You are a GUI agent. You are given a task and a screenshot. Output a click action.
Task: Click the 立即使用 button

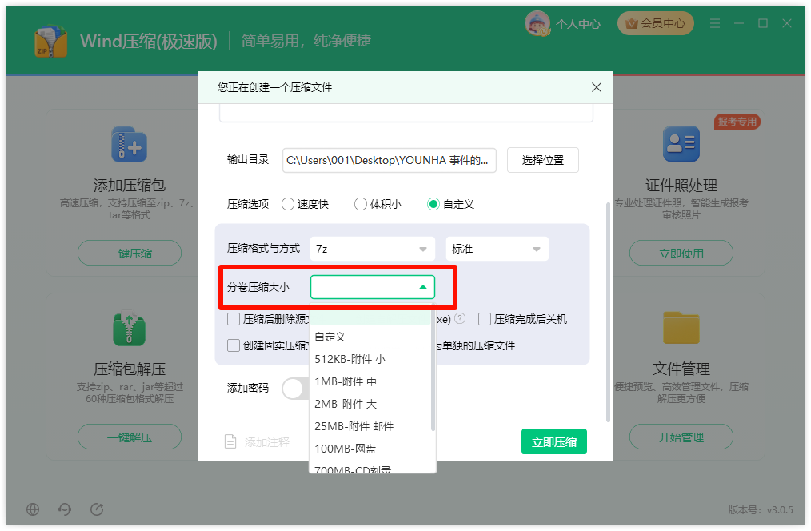tap(681, 254)
